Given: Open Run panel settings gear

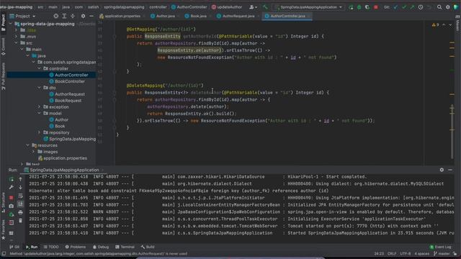Looking at the screenshot, I should (x=442, y=170).
